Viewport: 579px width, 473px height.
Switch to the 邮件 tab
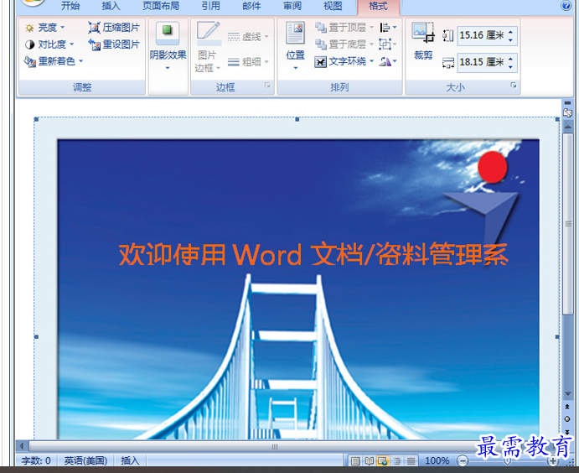(x=252, y=6)
